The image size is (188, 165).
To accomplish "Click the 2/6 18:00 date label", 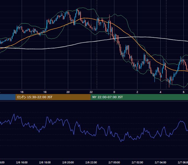I will tap(45, 162).
